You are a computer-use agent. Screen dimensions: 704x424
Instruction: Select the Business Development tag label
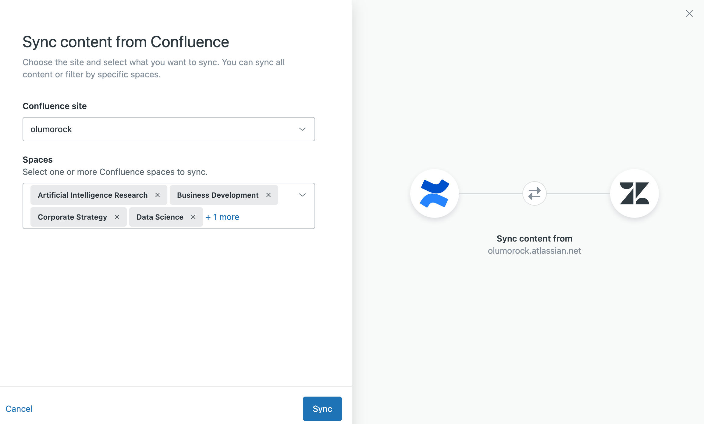tap(218, 195)
